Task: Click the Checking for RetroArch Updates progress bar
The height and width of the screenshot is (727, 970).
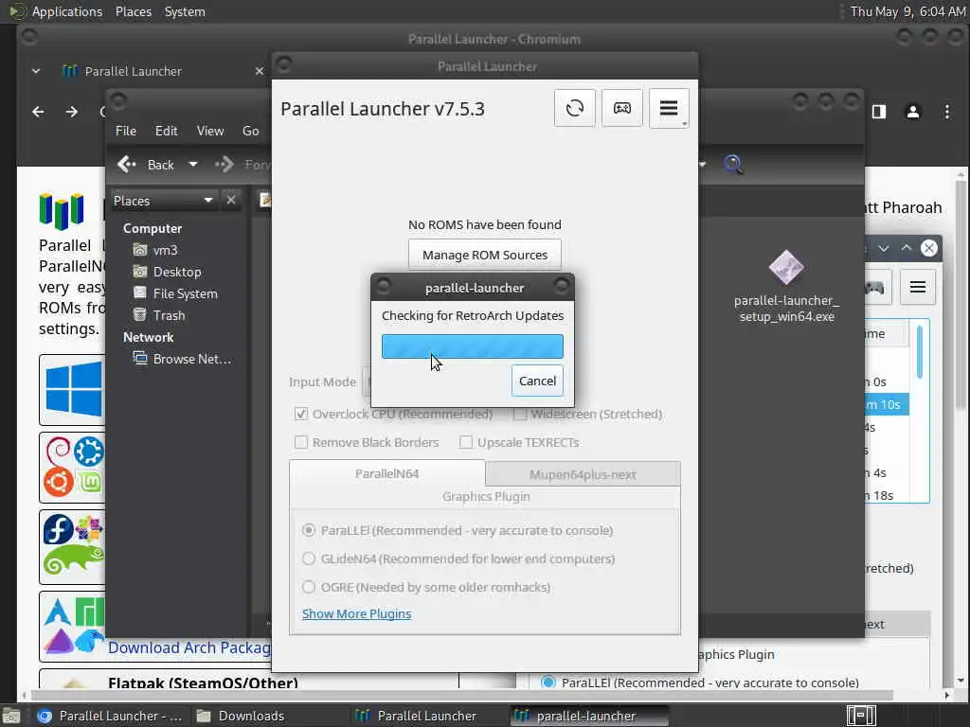Action: 472,346
